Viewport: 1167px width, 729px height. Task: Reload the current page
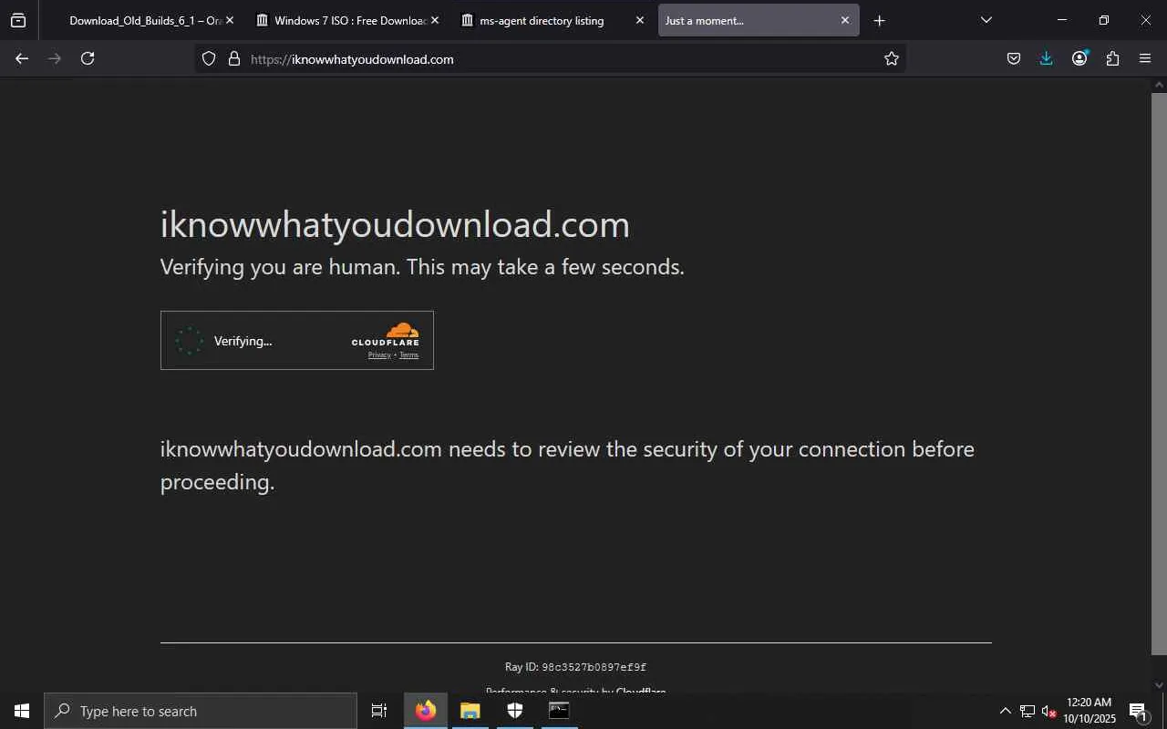88,58
